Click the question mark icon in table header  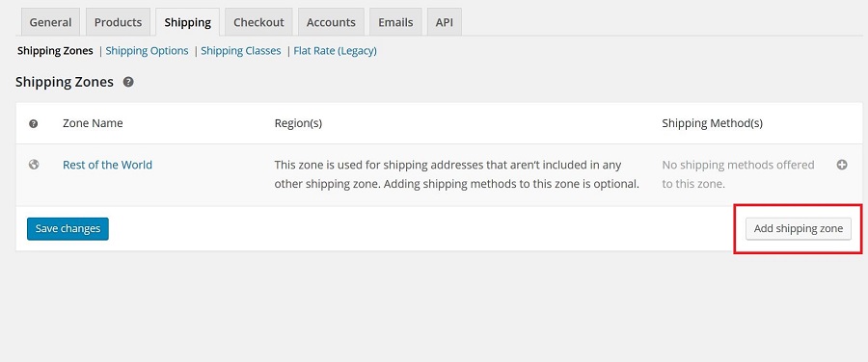point(33,124)
